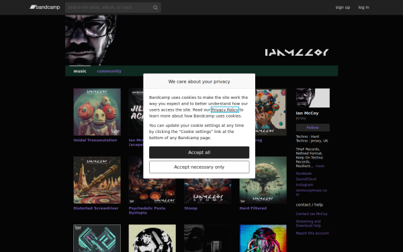
Task: Open the Voidal Transmutation title link
Action: pos(95,140)
